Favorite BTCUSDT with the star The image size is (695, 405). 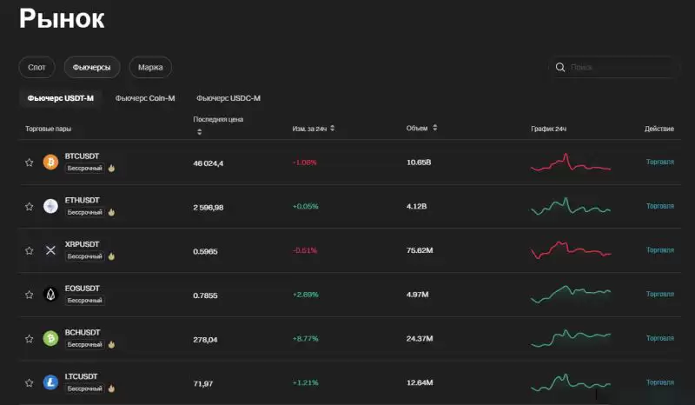(x=29, y=163)
